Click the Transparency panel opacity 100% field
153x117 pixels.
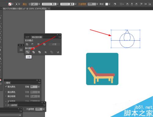pyautogui.click(x=39, y=109)
